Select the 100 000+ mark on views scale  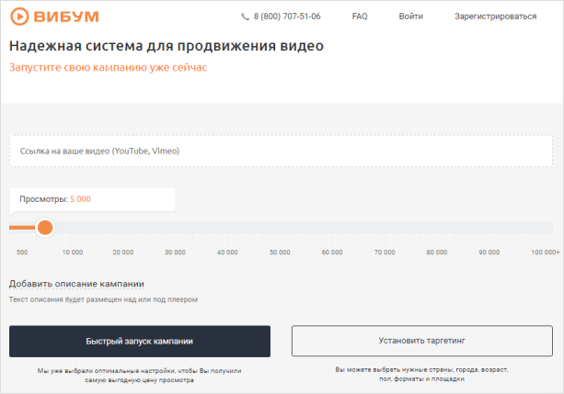[x=545, y=252]
